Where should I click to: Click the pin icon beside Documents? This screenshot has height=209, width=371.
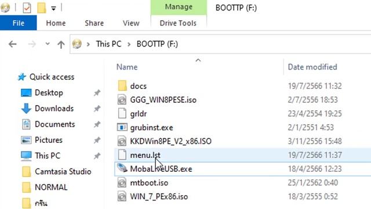(97, 124)
